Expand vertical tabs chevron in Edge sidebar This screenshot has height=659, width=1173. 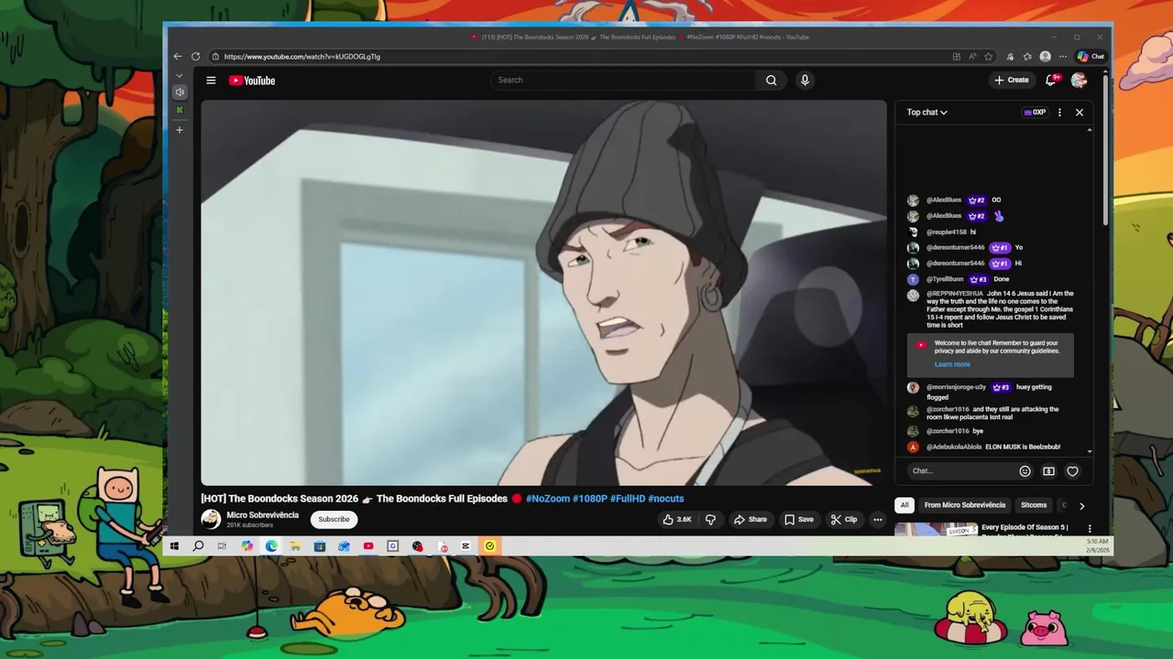click(180, 76)
